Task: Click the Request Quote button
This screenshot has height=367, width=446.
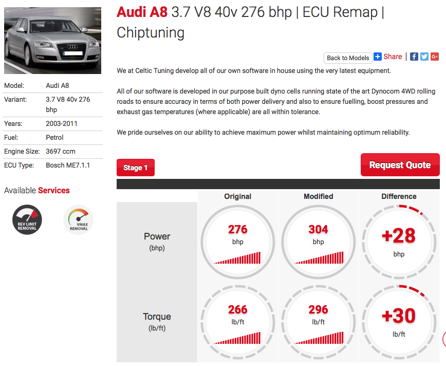Action: (400, 164)
